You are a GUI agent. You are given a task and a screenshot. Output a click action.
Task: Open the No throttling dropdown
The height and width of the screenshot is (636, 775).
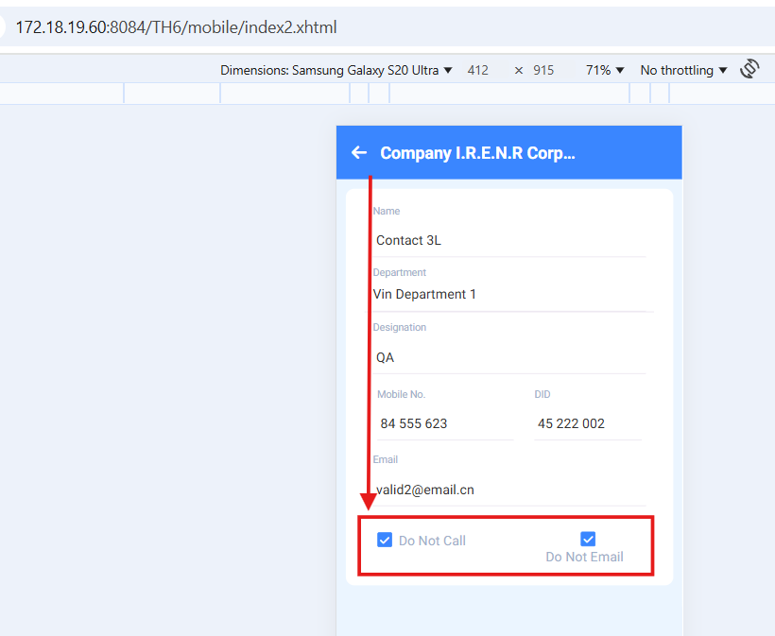pyautogui.click(x=683, y=70)
